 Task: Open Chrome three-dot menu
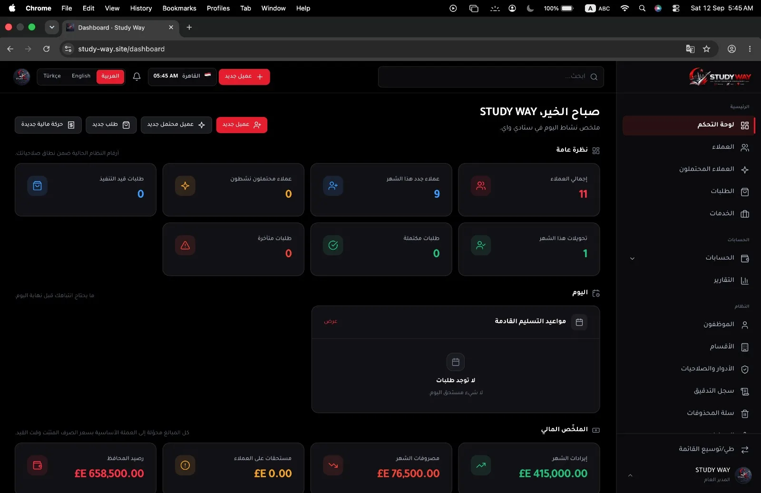click(x=750, y=49)
